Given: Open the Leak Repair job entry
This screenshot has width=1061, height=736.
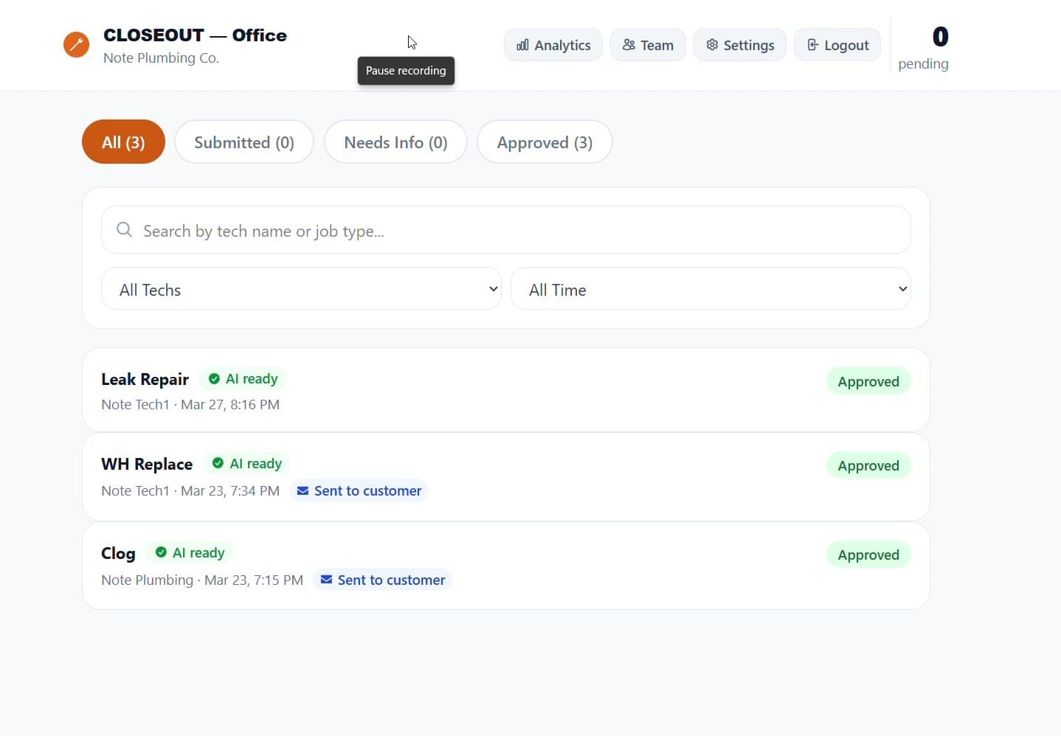Looking at the screenshot, I should (x=506, y=390).
